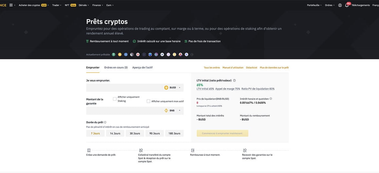Open the Tous les ordres link
The height and width of the screenshot is (173, 379).
(212, 68)
